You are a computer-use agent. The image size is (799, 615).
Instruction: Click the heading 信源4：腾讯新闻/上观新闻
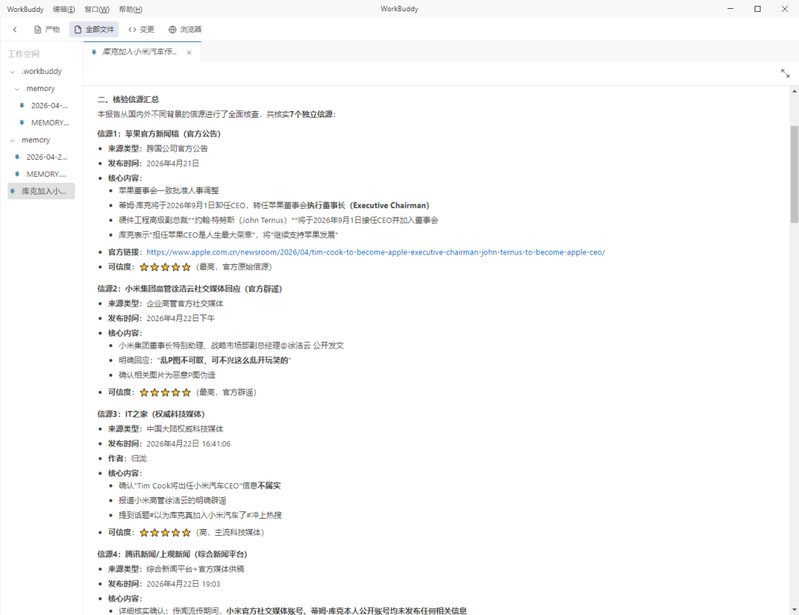[172, 554]
